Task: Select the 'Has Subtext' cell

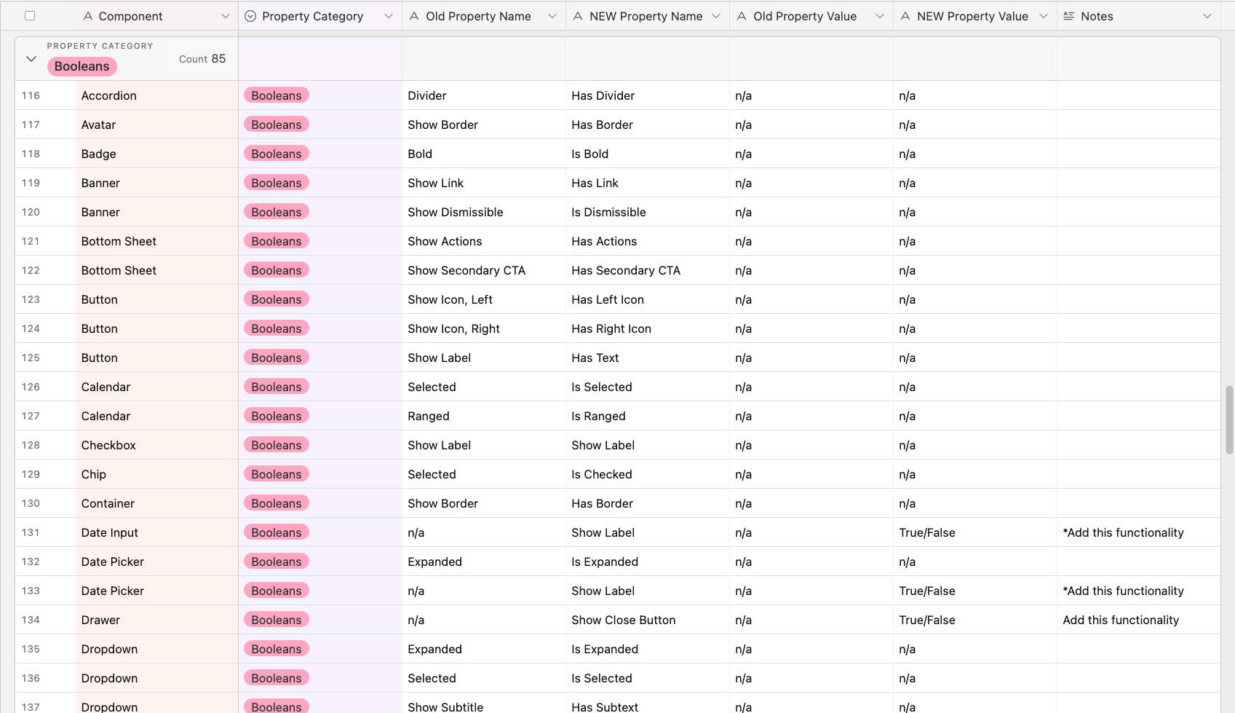Action: (x=648, y=704)
